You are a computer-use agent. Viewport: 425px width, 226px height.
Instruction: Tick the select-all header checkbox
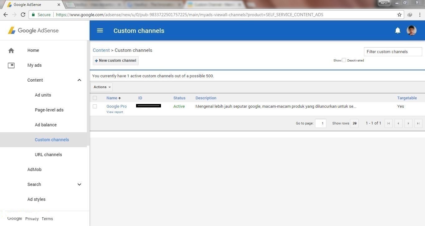(95, 98)
